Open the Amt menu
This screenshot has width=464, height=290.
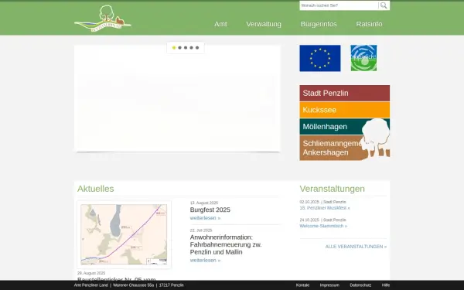click(220, 24)
